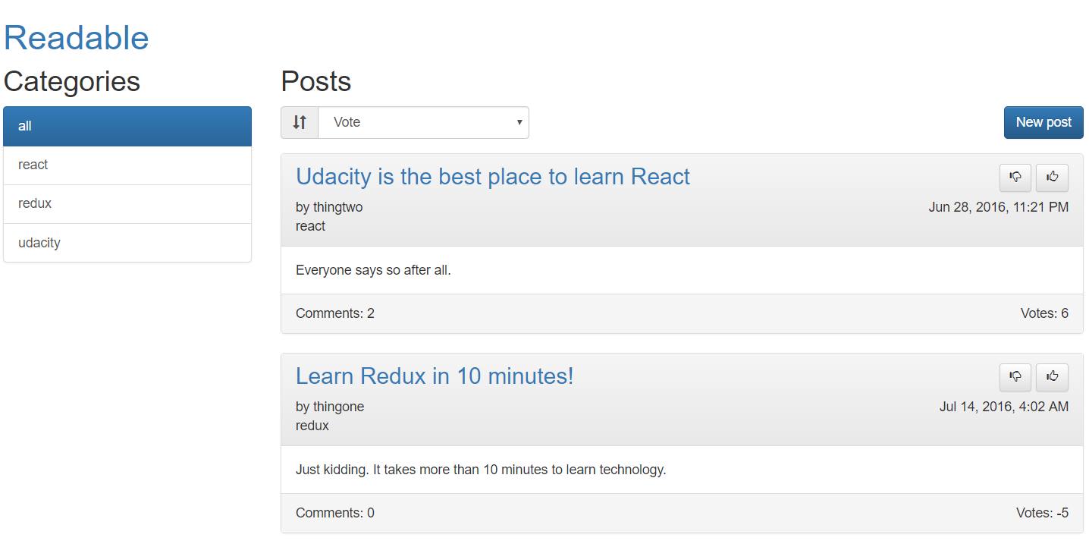This screenshot has height=544, width=1089.
Task: Select the redux category
Action: [127, 204]
